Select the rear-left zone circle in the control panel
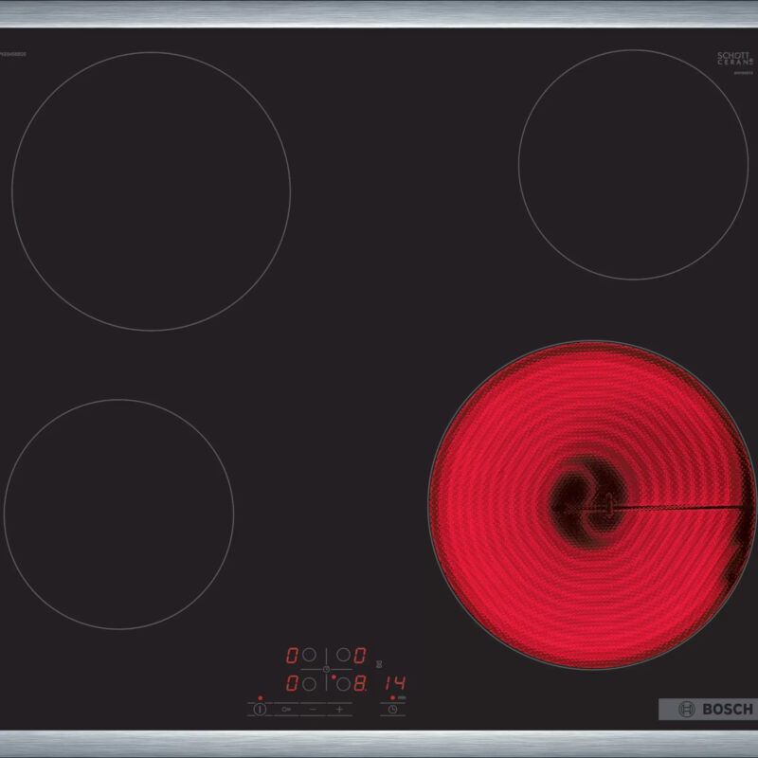The height and width of the screenshot is (758, 758). pyautogui.click(x=309, y=655)
